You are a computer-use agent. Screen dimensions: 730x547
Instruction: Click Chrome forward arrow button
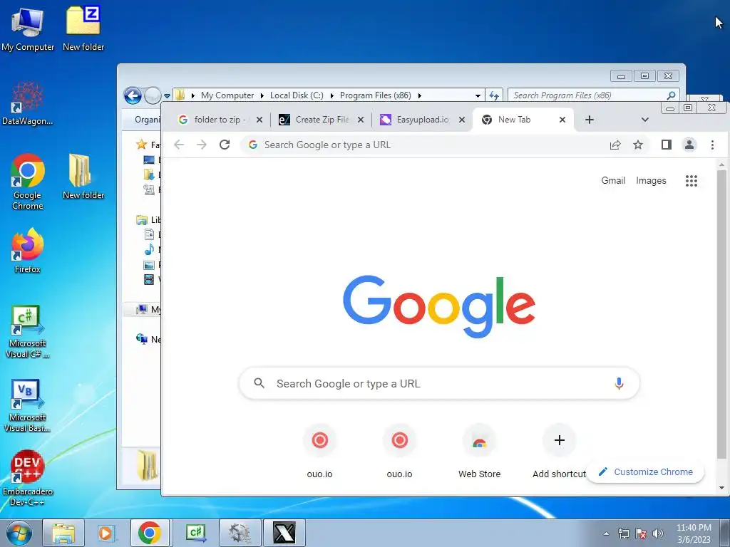(x=202, y=145)
